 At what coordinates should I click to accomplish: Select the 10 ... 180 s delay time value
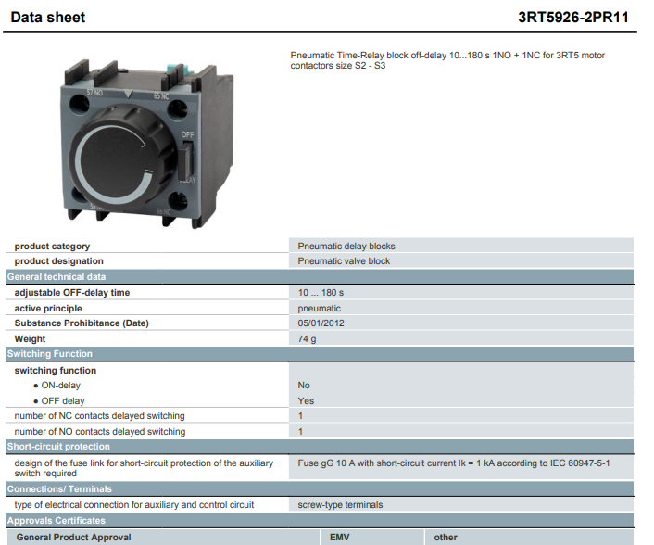coord(321,293)
